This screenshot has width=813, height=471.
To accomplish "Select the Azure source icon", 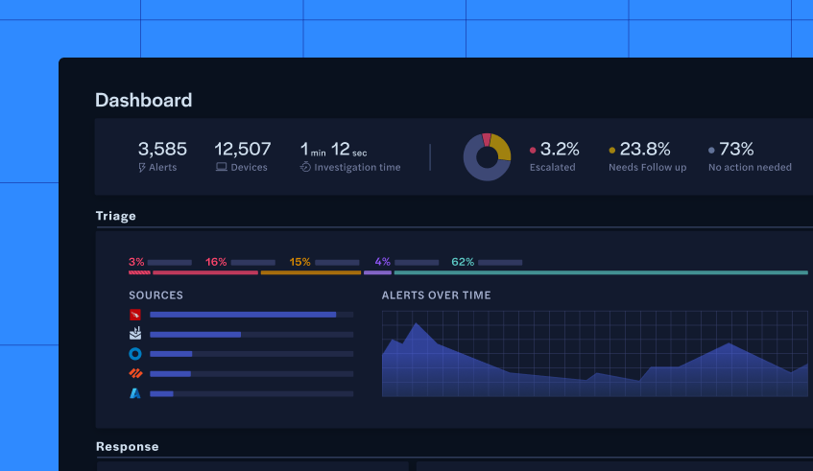I will point(135,393).
